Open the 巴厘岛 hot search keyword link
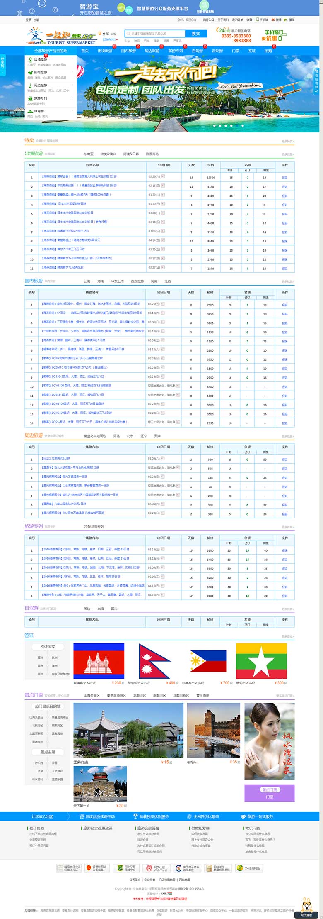The width and height of the screenshot is (323, 919). (x=177, y=41)
